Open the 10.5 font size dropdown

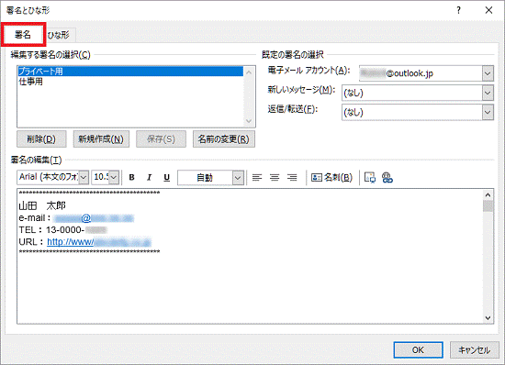pyautogui.click(x=114, y=178)
